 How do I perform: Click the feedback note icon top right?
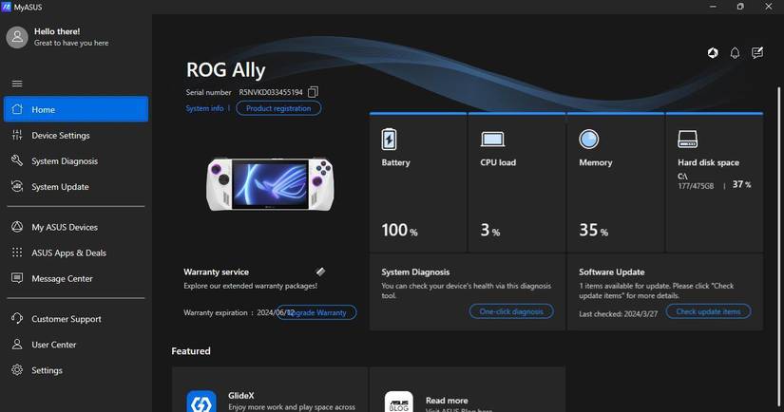757,53
